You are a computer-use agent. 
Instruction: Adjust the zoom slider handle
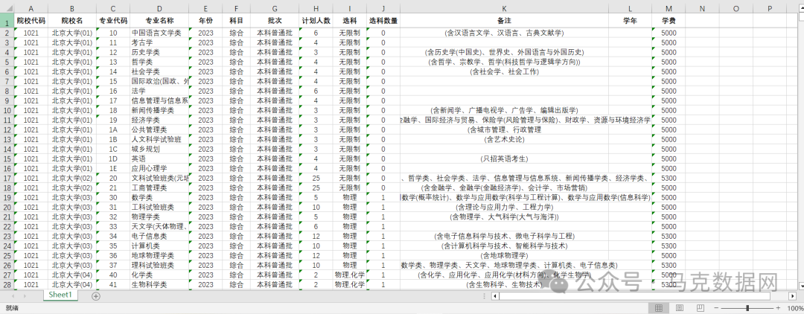tap(748, 308)
